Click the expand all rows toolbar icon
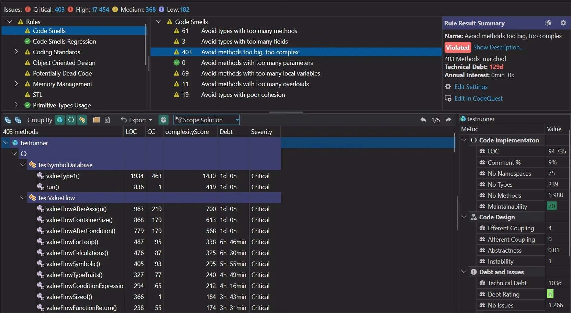 (x=18, y=120)
